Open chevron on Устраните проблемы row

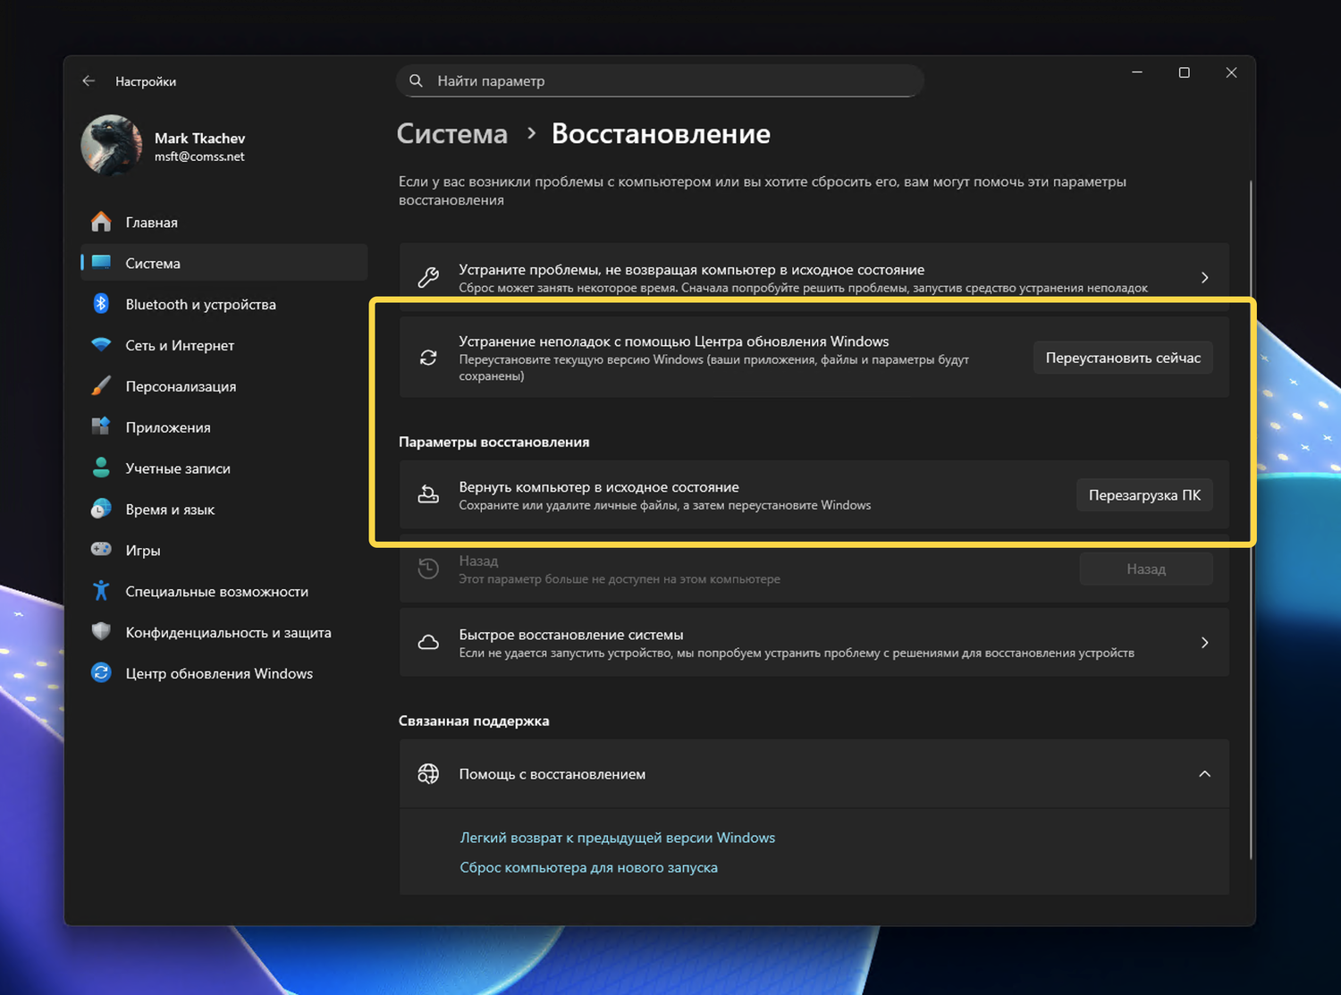tap(1204, 278)
